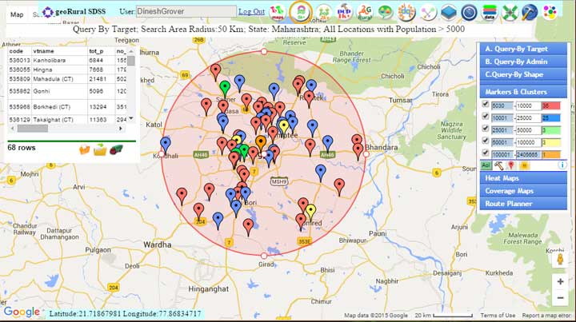Uncheck the 5000-10000 range checkbox
Screen dimensions: 576x322
click(x=486, y=104)
